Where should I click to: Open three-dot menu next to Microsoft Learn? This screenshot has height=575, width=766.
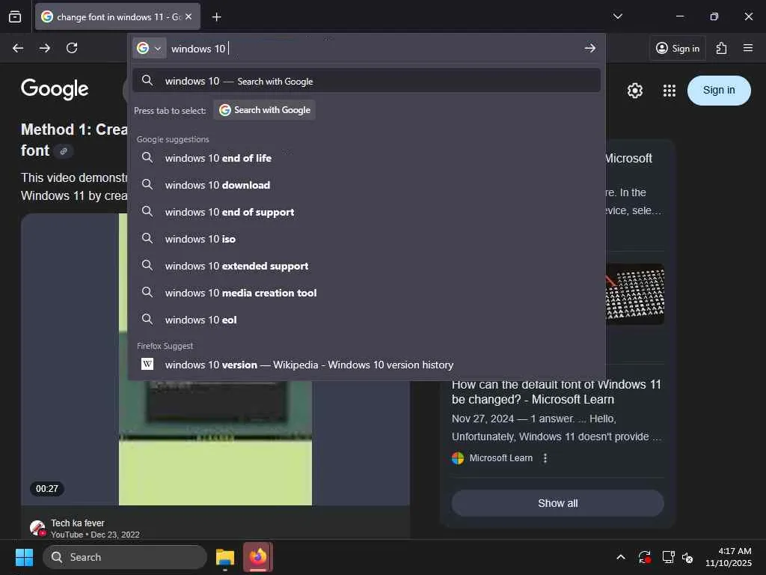(545, 457)
